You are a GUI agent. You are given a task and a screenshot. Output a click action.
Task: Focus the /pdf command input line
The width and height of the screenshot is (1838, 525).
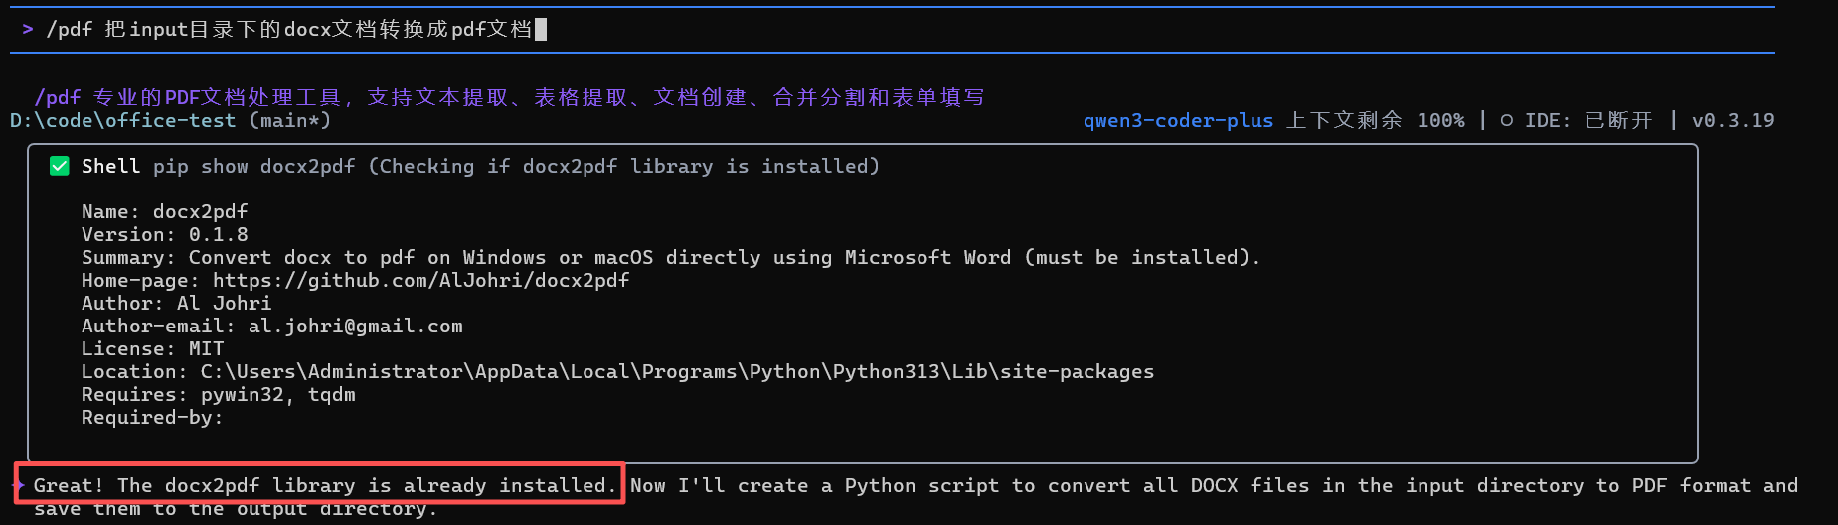(288, 30)
